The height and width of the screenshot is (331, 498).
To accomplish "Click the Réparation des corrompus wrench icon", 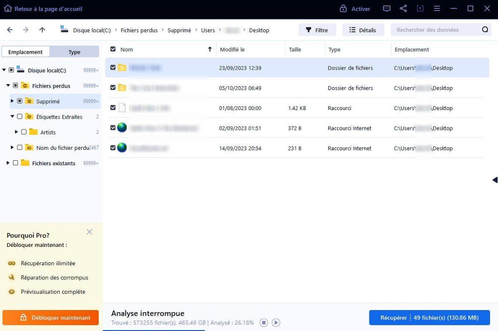I will 12,277.
